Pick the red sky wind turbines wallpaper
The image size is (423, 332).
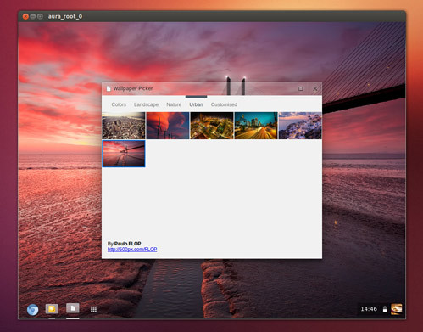(168, 126)
